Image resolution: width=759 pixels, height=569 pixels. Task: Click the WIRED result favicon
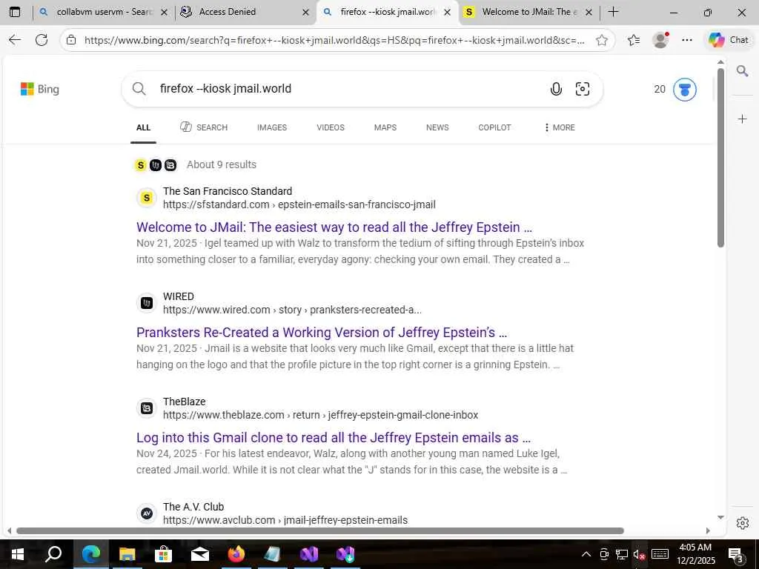(147, 303)
